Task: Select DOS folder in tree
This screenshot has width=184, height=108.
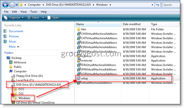Action: click(x=21, y=89)
